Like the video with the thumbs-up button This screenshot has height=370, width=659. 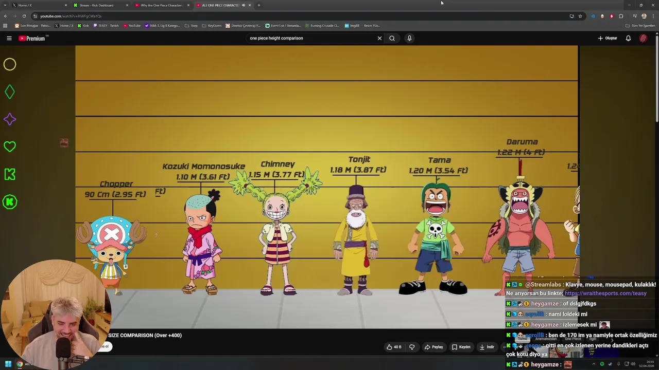[x=394, y=347]
